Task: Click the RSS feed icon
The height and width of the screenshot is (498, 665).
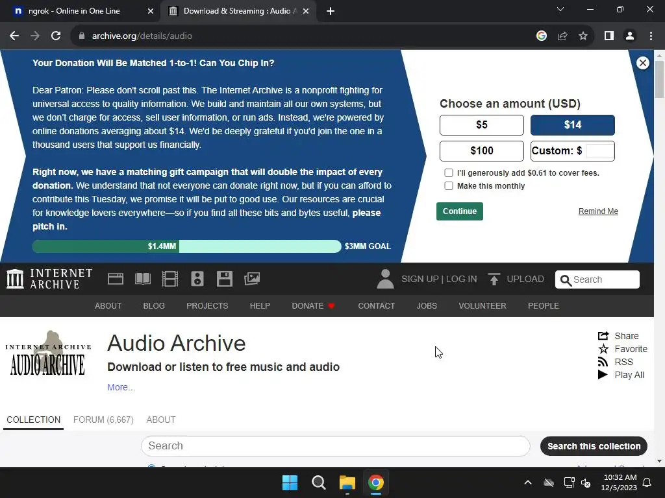Action: click(x=603, y=362)
